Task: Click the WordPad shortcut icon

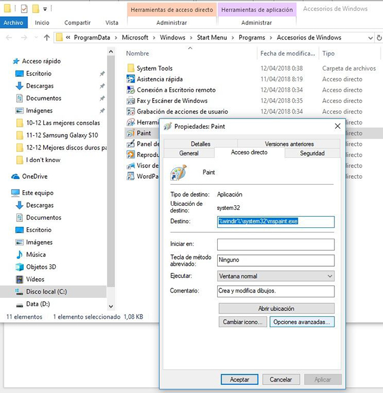Action: [x=130, y=176]
